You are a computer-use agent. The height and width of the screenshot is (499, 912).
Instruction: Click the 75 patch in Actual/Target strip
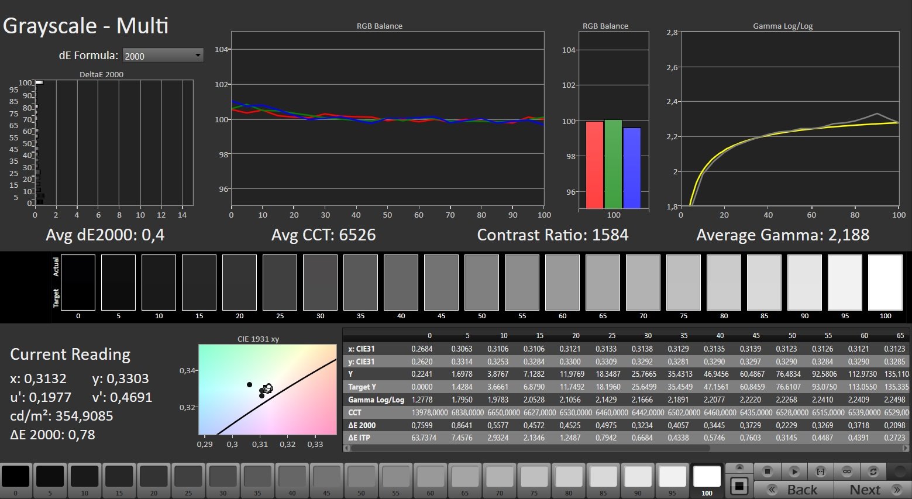(683, 282)
